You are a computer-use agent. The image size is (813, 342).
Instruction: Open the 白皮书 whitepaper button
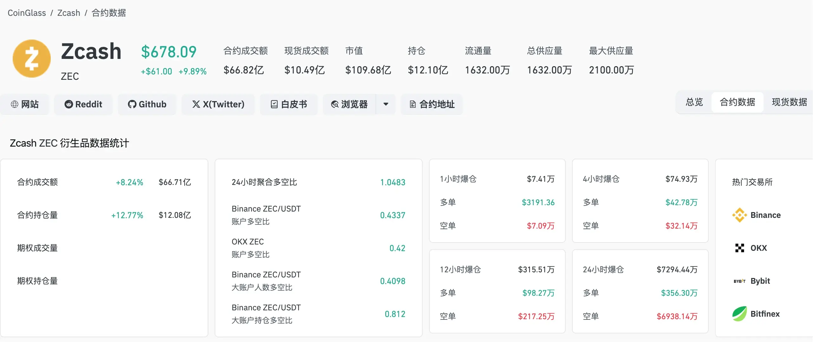pyautogui.click(x=289, y=104)
